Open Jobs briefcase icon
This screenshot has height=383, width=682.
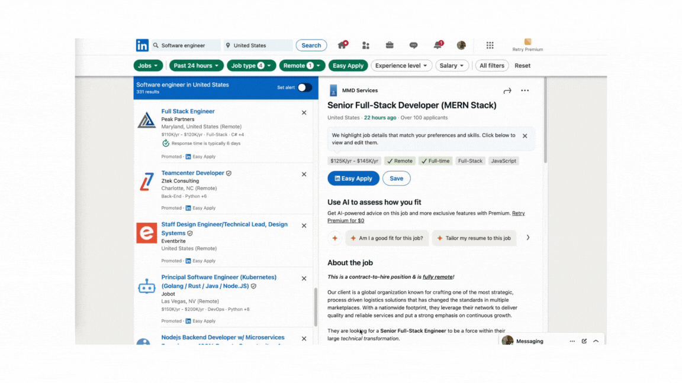(x=390, y=45)
